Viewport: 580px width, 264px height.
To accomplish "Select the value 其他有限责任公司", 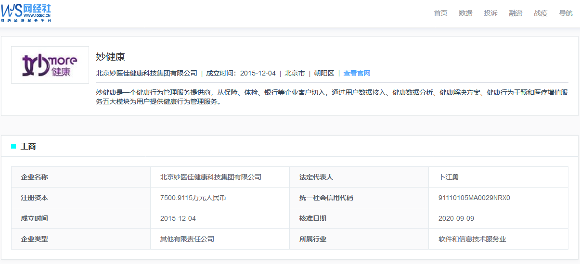I will click(187, 239).
